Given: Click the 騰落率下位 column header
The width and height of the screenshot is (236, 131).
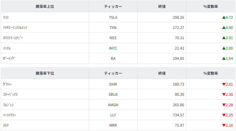Looking at the screenshot, I should (x=45, y=73).
